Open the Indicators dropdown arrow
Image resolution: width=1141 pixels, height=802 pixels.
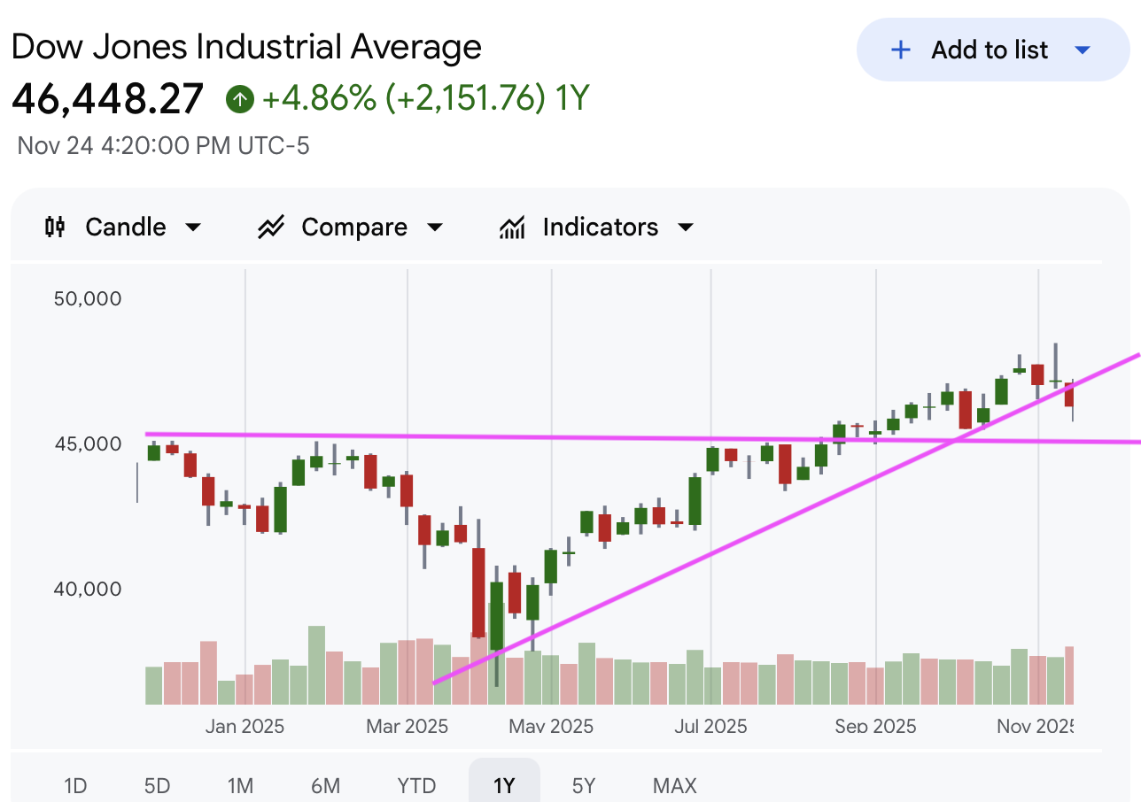[685, 227]
